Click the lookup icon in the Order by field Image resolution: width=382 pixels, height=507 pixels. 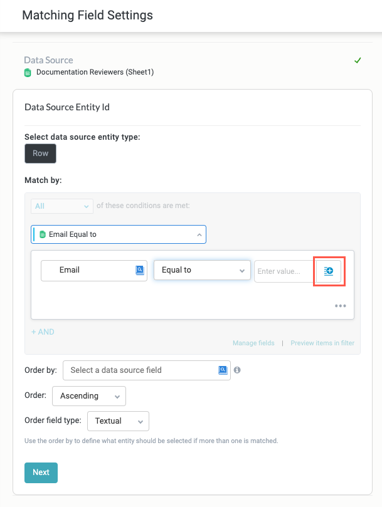tap(223, 370)
